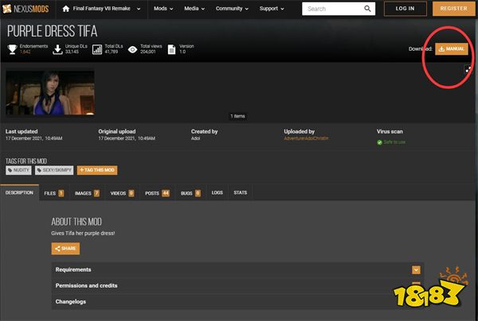
Task: Click the 'Adol' creator name
Action: [x=195, y=138]
